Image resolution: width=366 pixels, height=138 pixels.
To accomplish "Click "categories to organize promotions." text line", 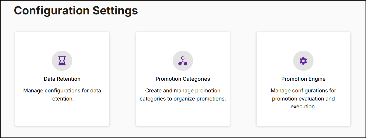I will coord(183,98).
